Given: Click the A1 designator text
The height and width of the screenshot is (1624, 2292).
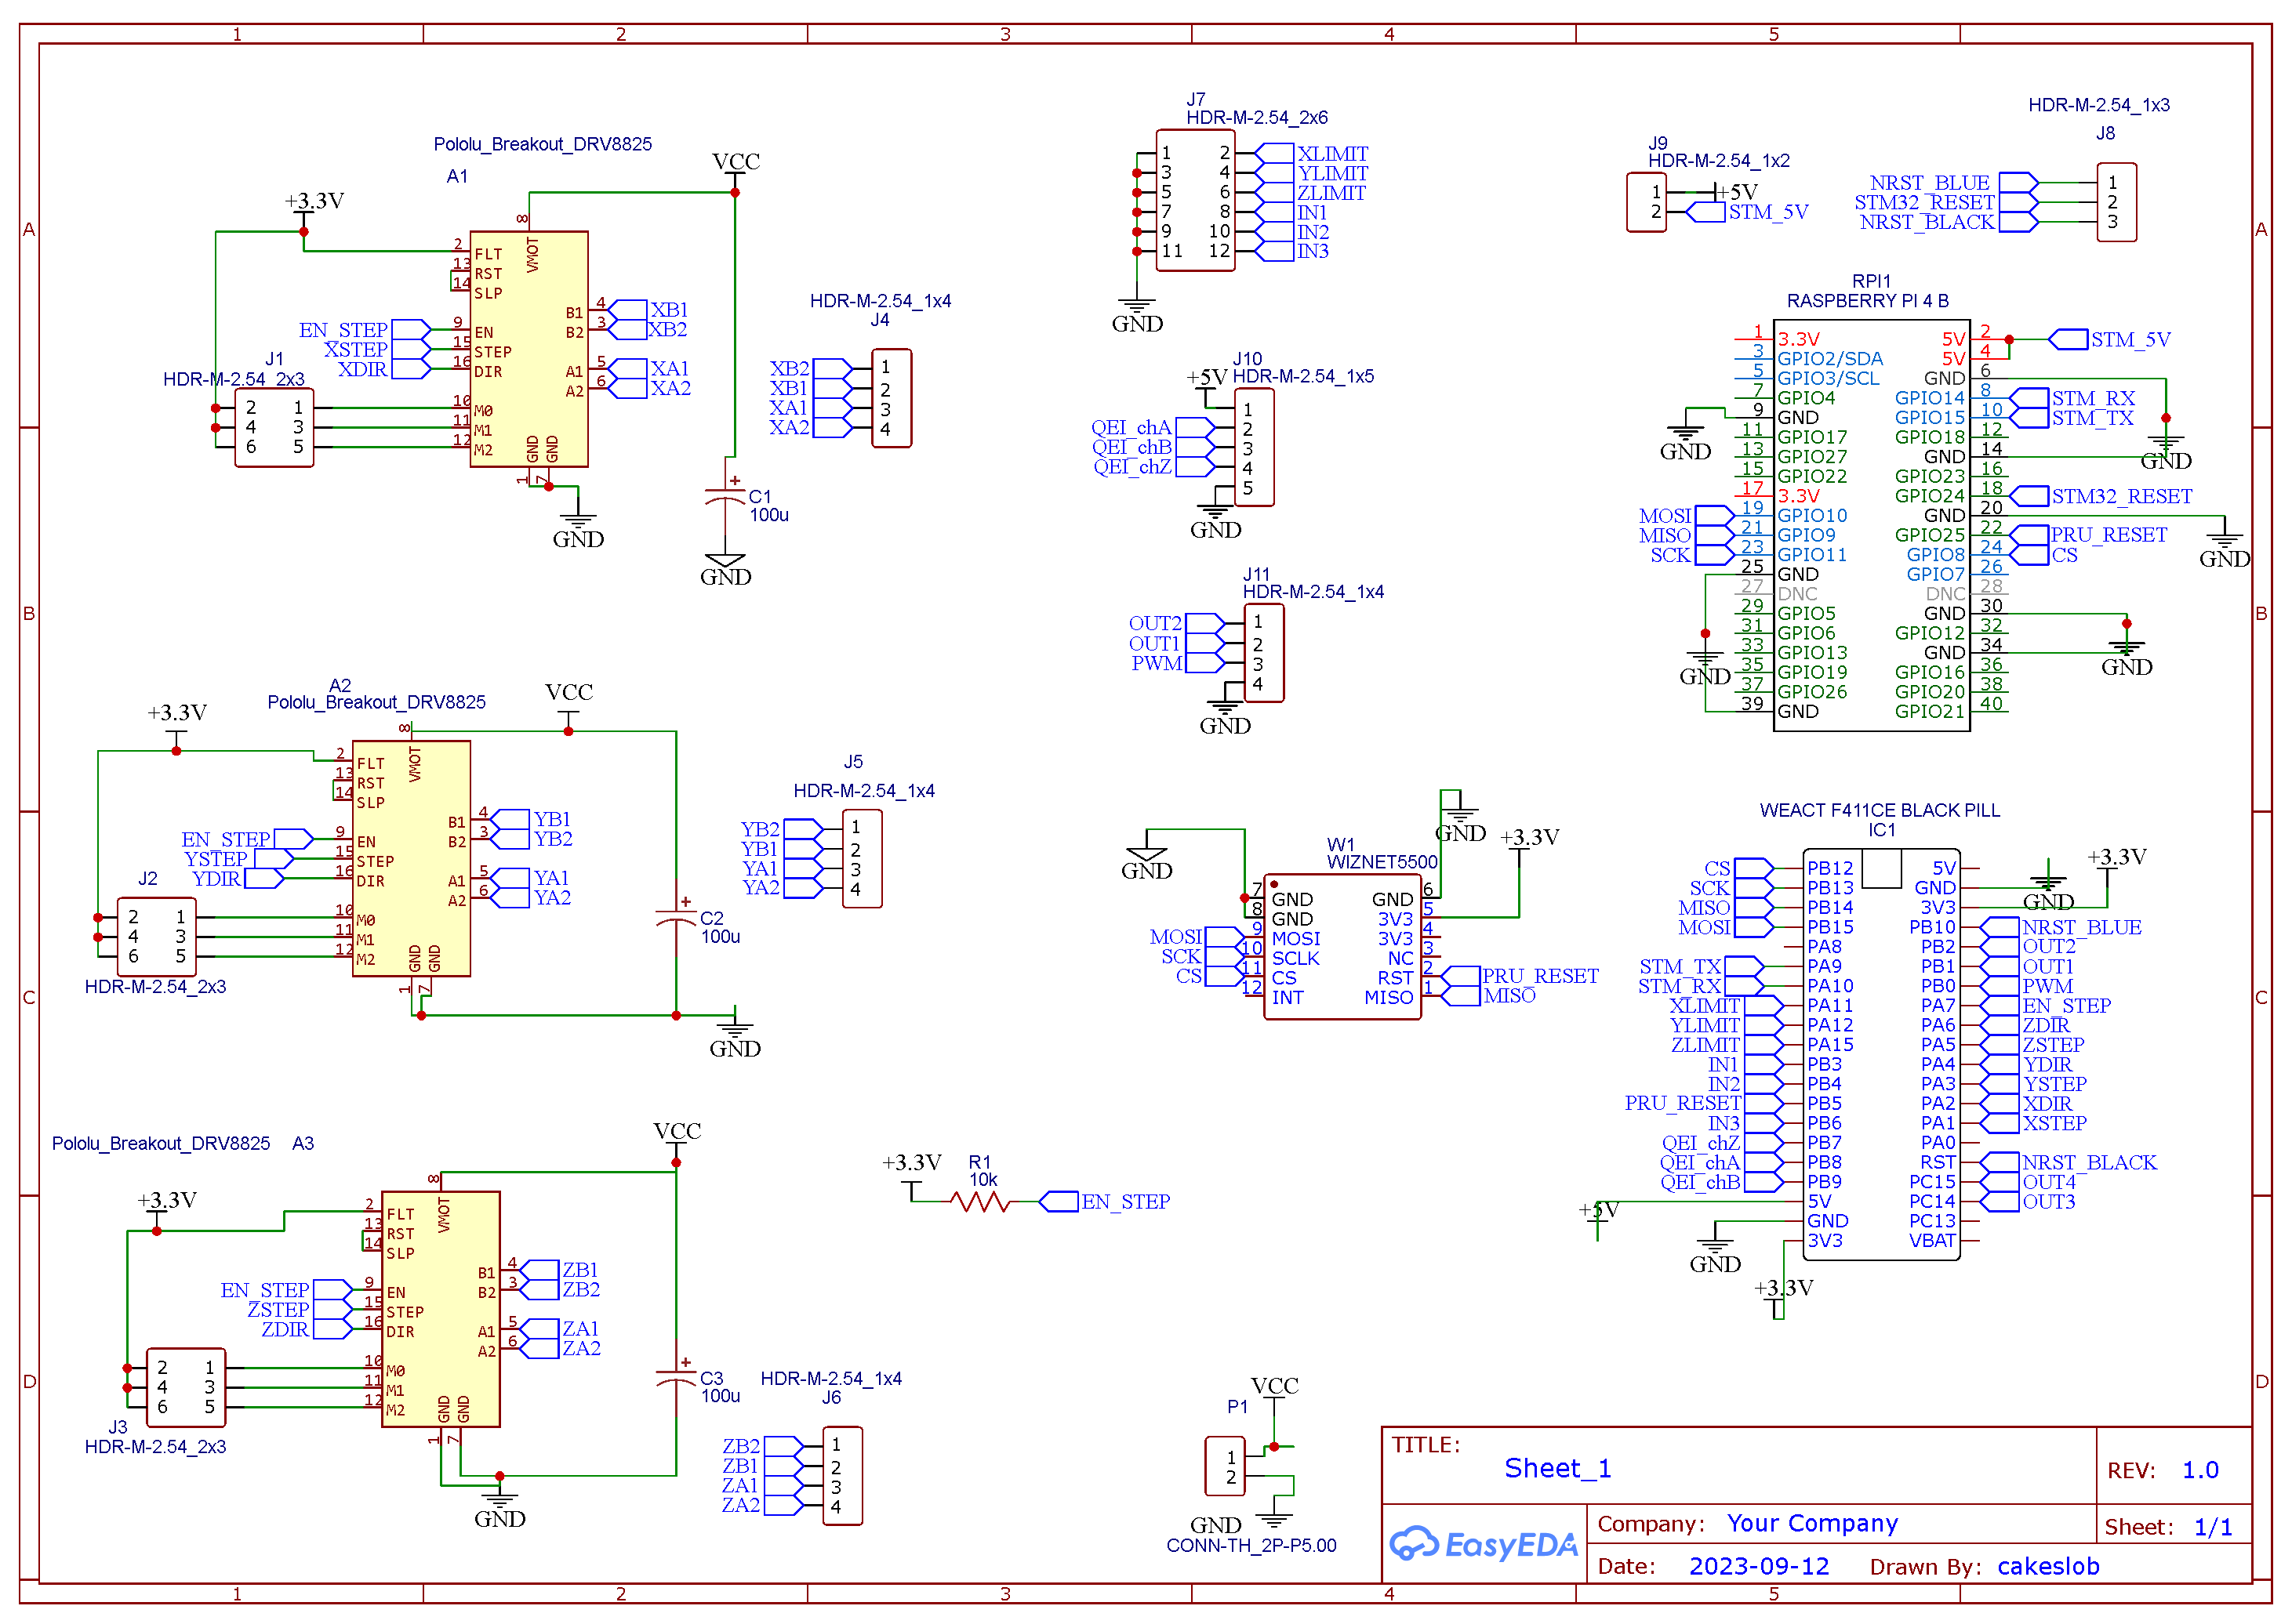Looking at the screenshot, I should point(457,176).
